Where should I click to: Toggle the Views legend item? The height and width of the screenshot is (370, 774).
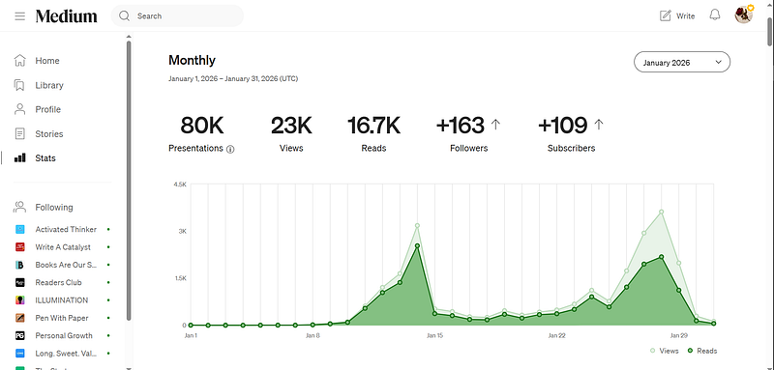664,351
